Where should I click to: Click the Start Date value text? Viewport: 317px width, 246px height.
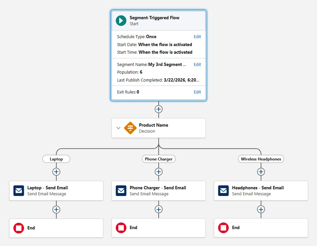click(x=165, y=44)
